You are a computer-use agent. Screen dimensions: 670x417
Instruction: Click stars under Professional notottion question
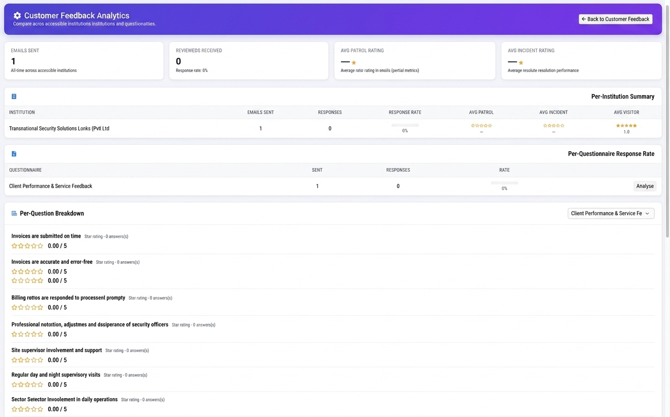pyautogui.click(x=28, y=334)
